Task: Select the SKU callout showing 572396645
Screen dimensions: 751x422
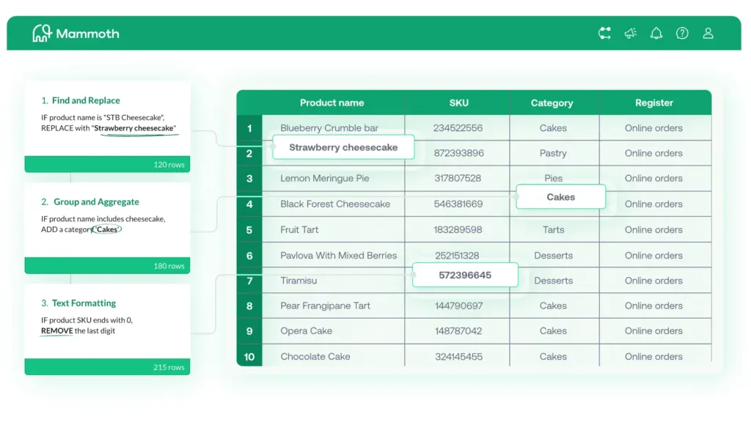Action: [x=465, y=275]
